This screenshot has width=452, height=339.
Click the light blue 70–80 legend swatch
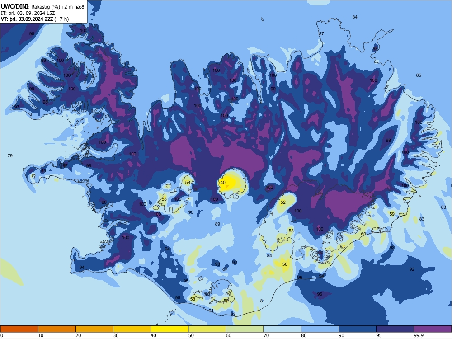282,329
